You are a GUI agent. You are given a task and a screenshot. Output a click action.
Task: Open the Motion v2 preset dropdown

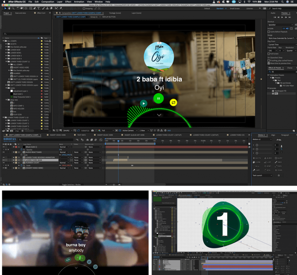click(262, 140)
